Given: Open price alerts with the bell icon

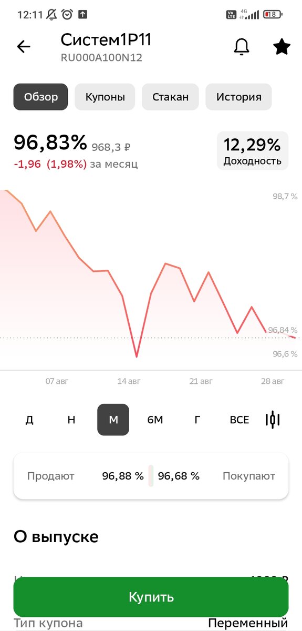Looking at the screenshot, I should click(x=241, y=47).
